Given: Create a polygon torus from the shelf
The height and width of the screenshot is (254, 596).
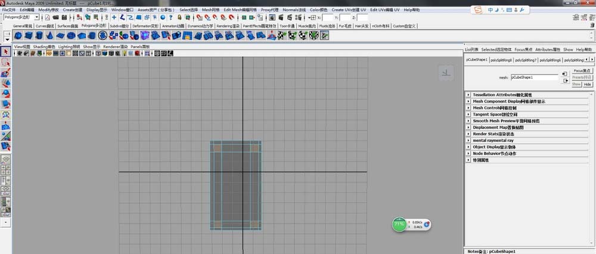Looking at the screenshot, I should tap(71, 36).
